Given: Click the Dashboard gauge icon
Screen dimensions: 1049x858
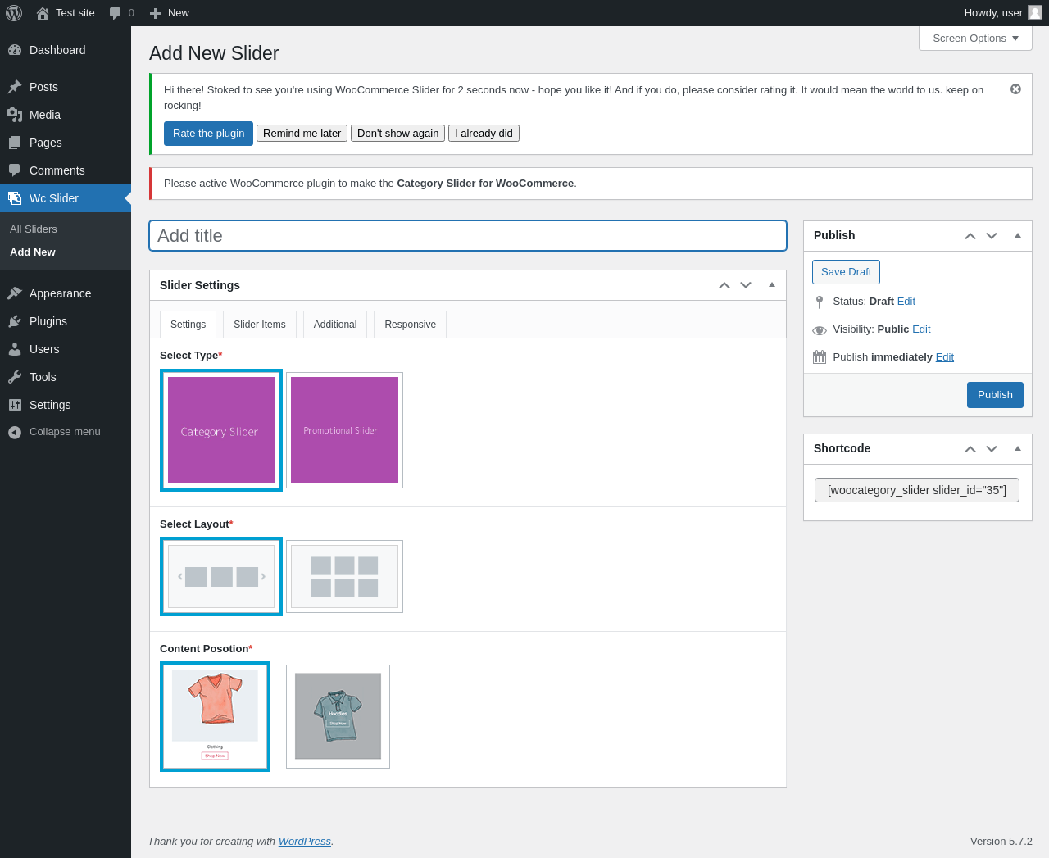Looking at the screenshot, I should point(15,50).
